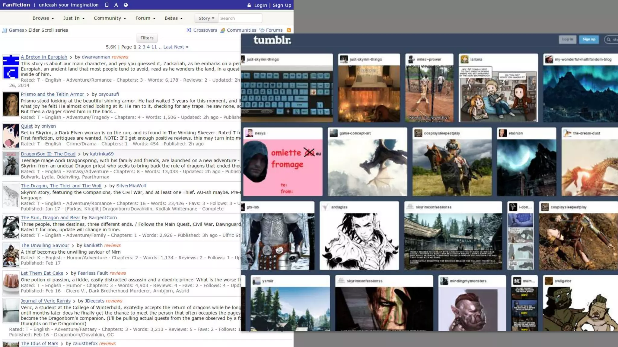This screenshot has width=618, height=347.
Task: Click the Tumblr search magnifier icon
Action: tap(609, 39)
